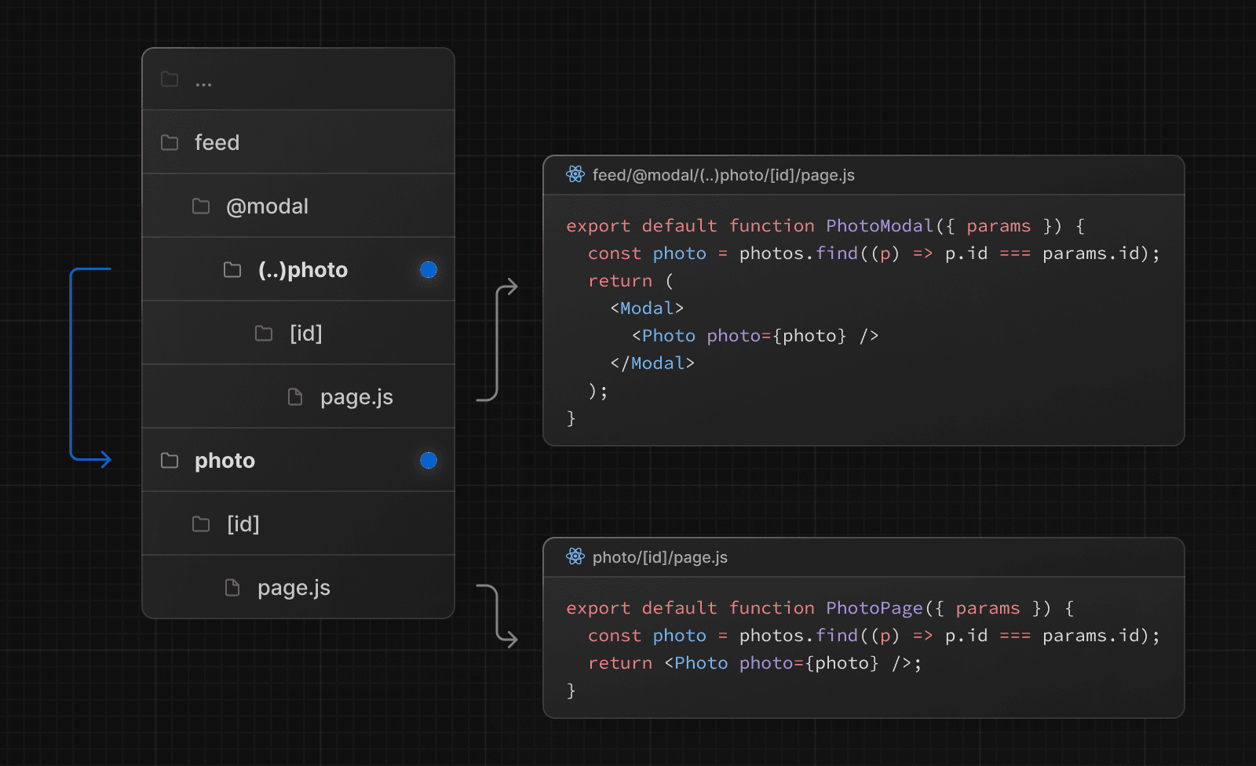Click the React icon on the photo/[id]/page.js panel
The width and height of the screenshot is (1256, 766).
(575, 557)
